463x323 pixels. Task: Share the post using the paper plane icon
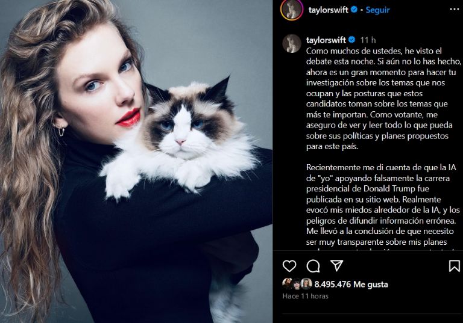[x=336, y=265]
